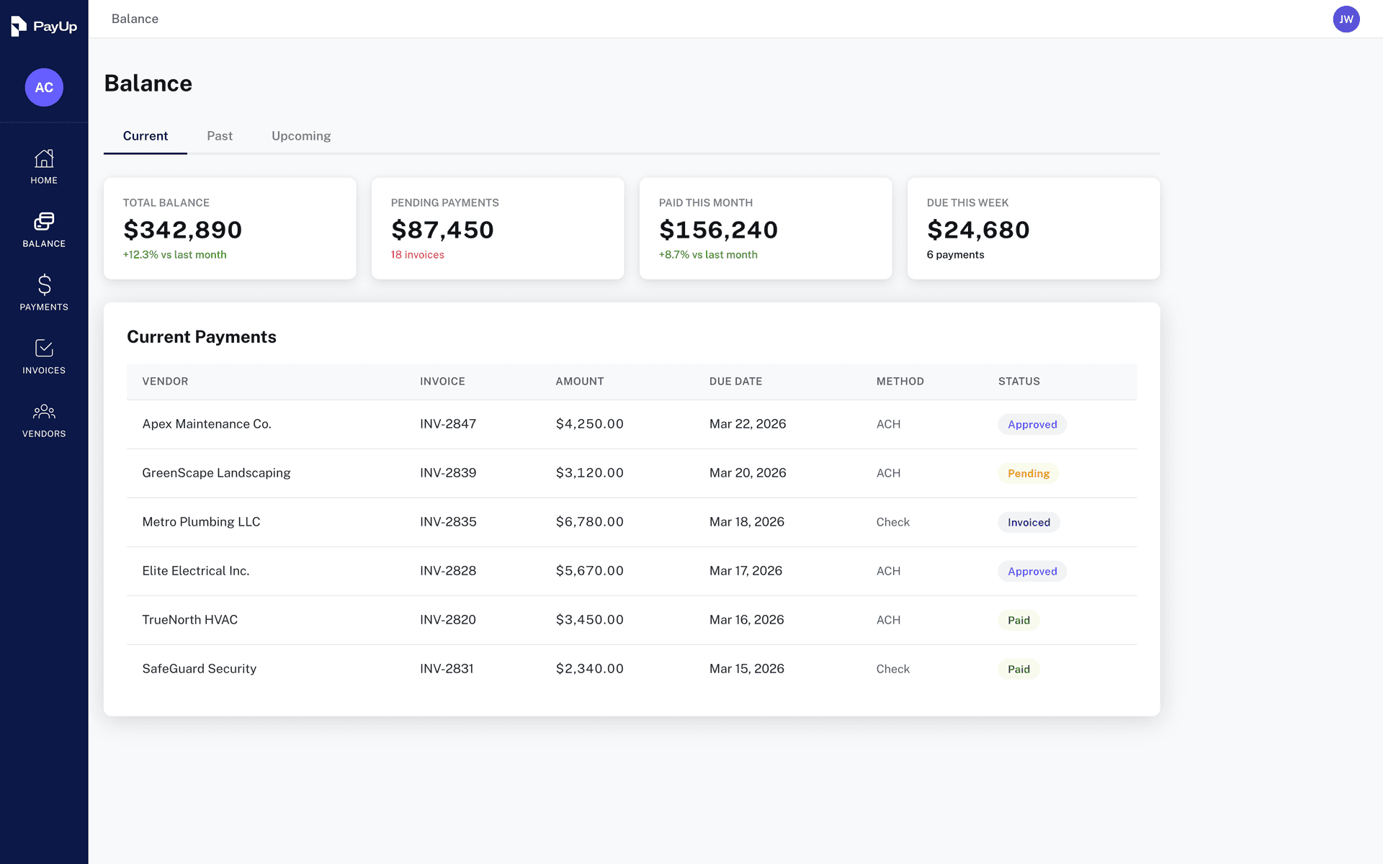Switch to the Upcoming tab
This screenshot has width=1383, height=864.
click(301, 135)
